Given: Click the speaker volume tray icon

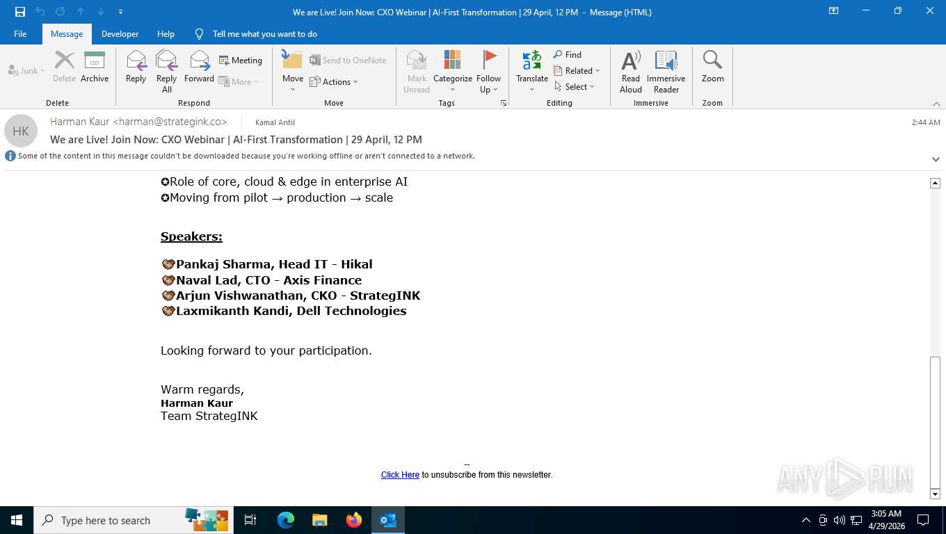Looking at the screenshot, I should click(840, 520).
